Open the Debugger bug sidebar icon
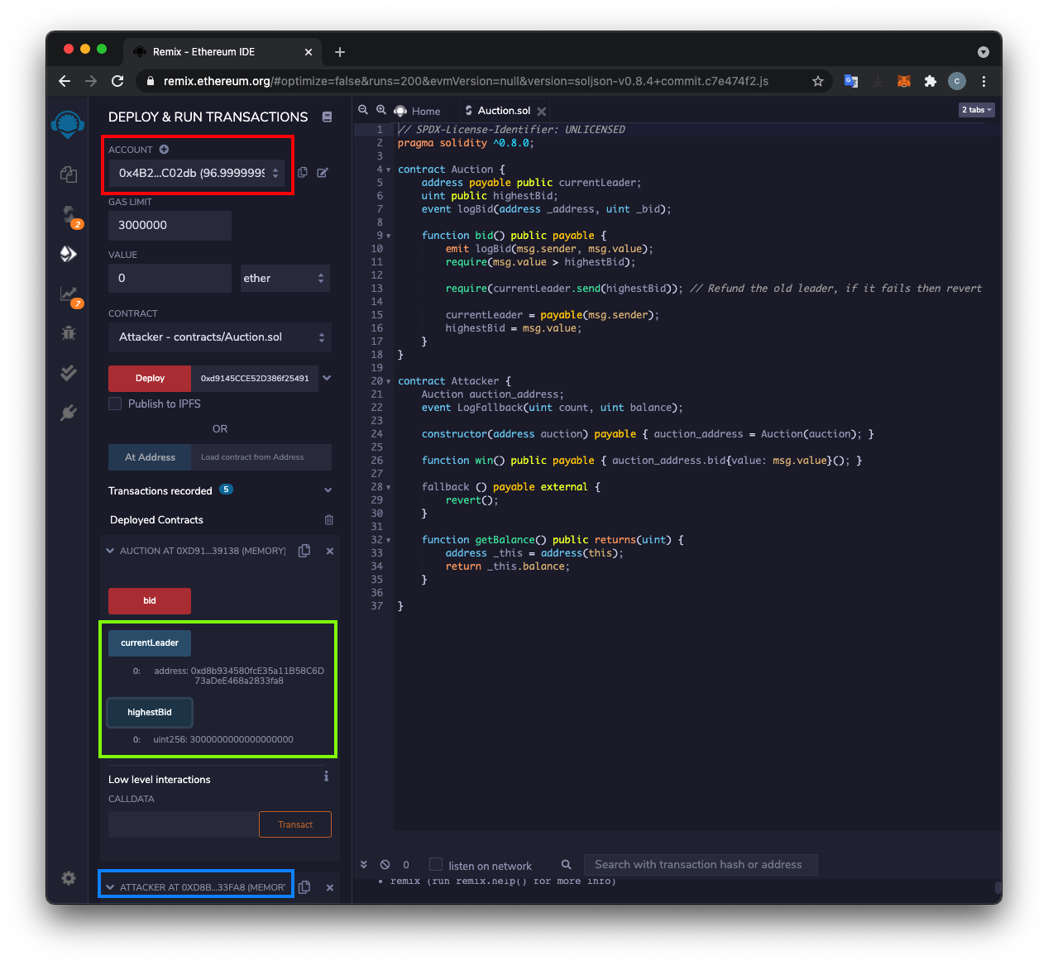This screenshot has height=965, width=1048. point(69,333)
